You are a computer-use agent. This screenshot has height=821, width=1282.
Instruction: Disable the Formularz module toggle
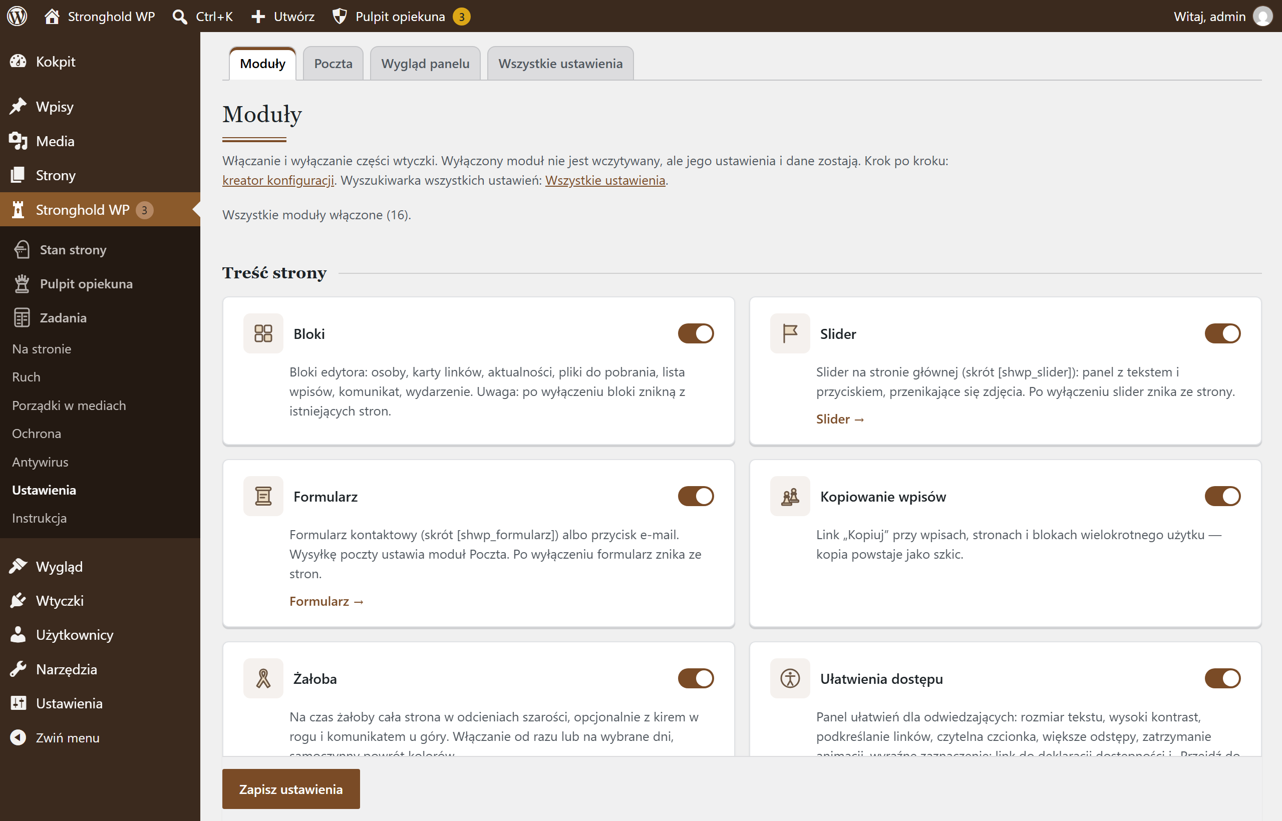[x=696, y=496]
